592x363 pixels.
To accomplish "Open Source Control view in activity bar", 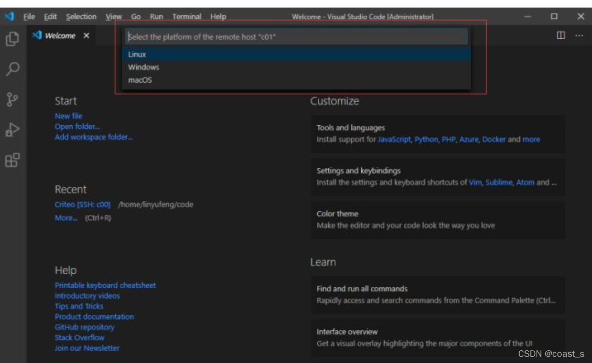I will click(x=12, y=100).
